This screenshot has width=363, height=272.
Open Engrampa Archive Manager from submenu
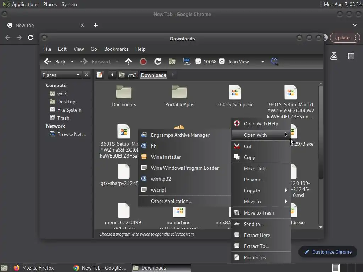pyautogui.click(x=185, y=135)
